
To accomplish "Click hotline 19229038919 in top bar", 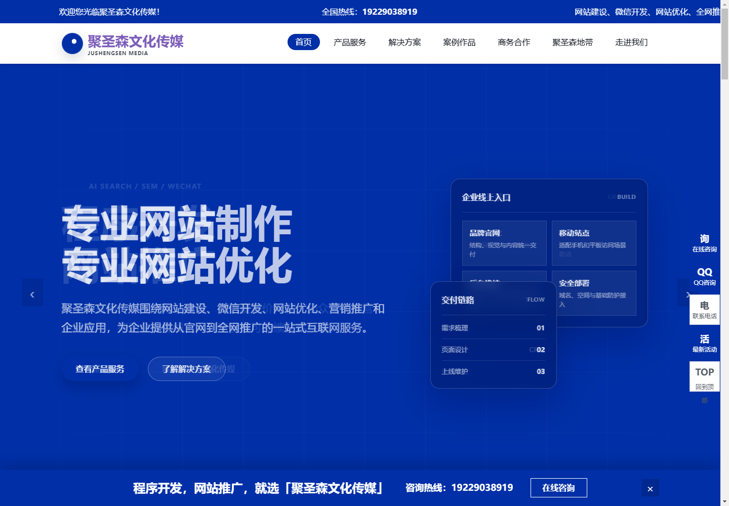I will [390, 12].
